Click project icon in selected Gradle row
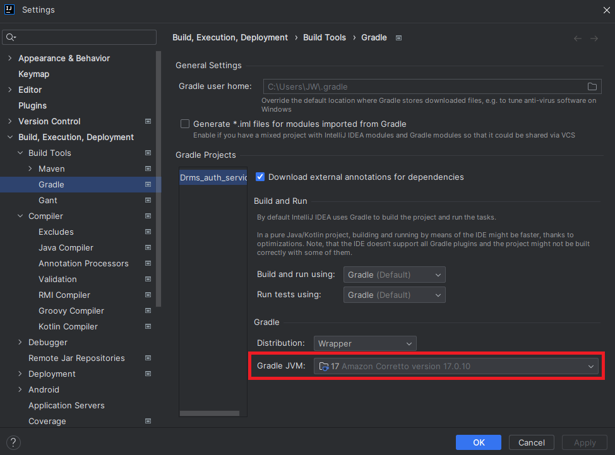Viewport: 615px width, 455px height. coord(148,184)
